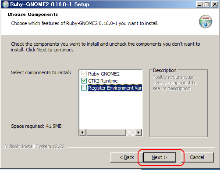This screenshot has height=170, width=220.
Task: Enable the Register Environment Variables checkbox
Action: [84, 88]
